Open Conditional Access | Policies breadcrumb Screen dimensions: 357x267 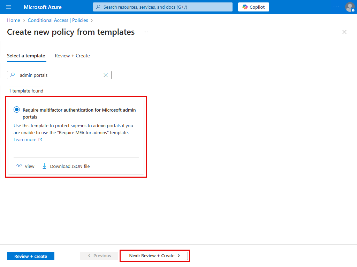(58, 20)
